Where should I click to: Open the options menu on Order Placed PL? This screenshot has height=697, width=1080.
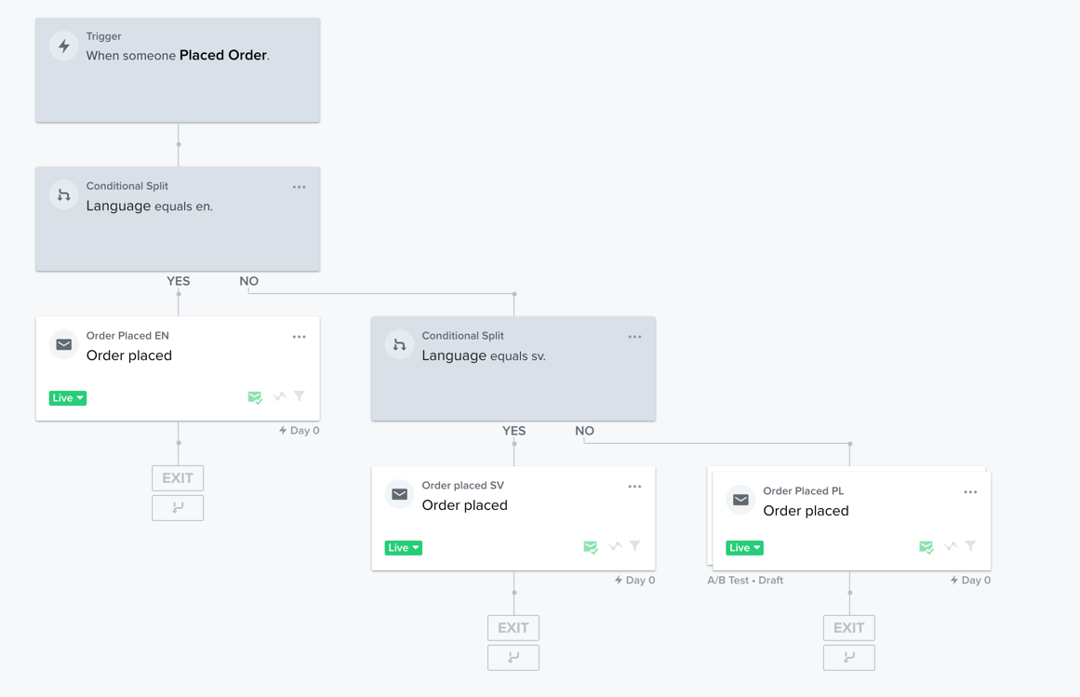(x=970, y=491)
